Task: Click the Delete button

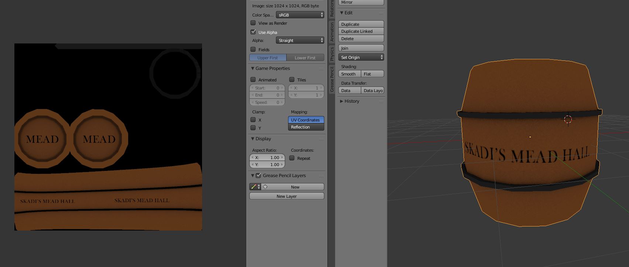Action: [361, 39]
